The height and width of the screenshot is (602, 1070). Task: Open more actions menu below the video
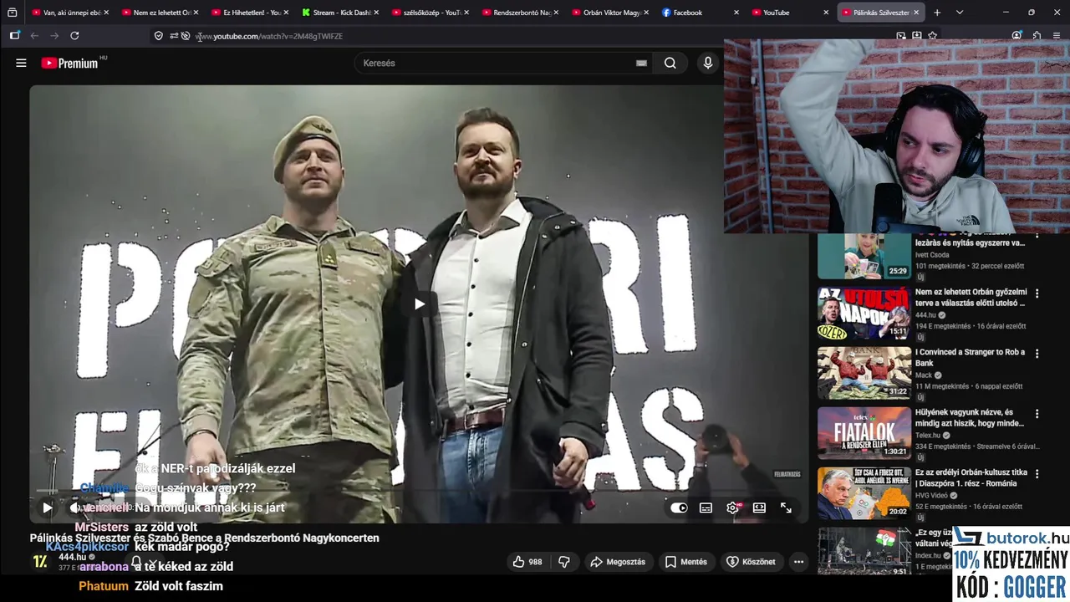pos(798,562)
